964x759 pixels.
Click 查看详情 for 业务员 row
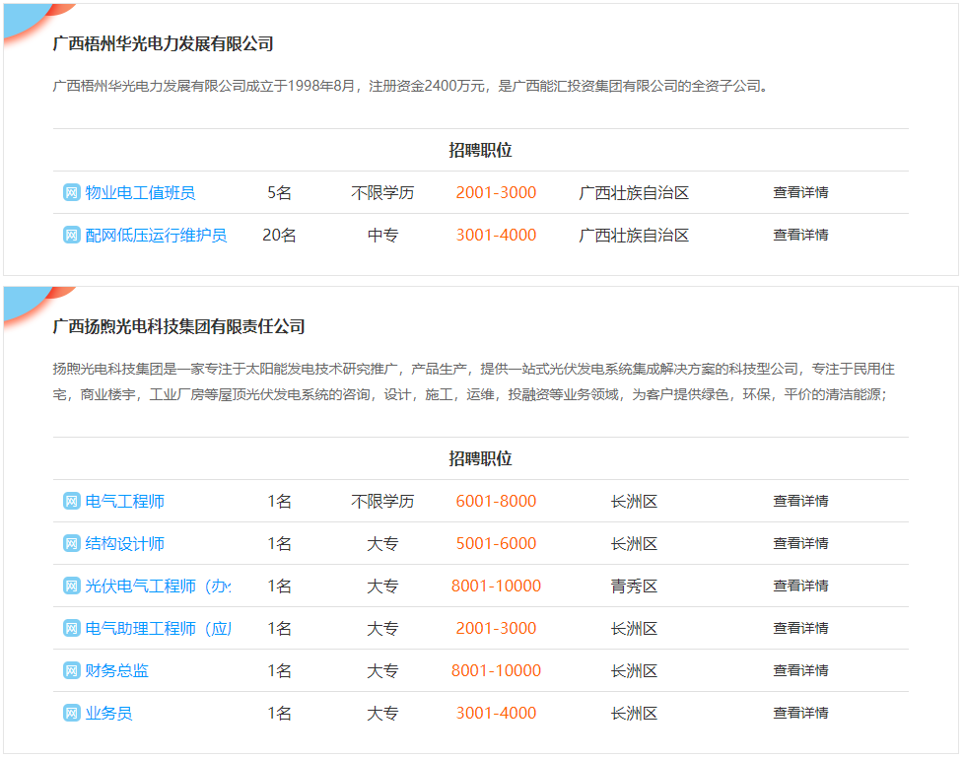click(800, 714)
